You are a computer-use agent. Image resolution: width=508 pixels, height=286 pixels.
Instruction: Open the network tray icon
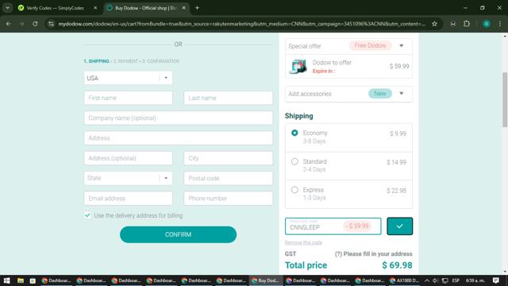point(445,280)
